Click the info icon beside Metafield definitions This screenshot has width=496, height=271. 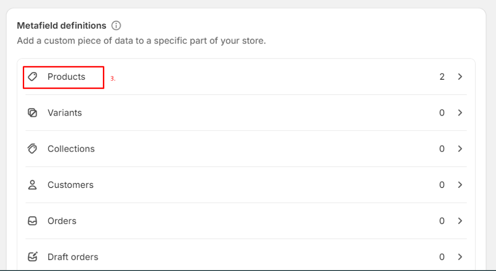[x=116, y=25]
